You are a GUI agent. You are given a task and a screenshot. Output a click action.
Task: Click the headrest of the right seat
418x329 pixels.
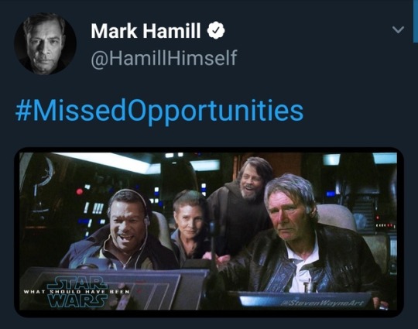coord(337,218)
